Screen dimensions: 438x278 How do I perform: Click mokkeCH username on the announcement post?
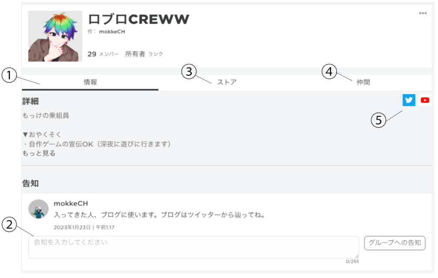[71, 203]
